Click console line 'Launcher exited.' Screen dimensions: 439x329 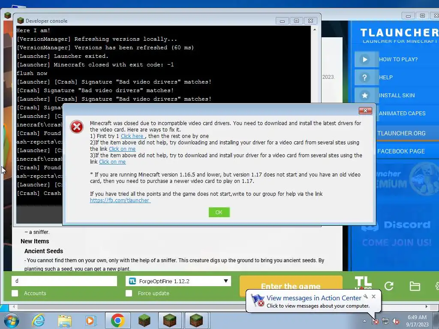pos(81,56)
